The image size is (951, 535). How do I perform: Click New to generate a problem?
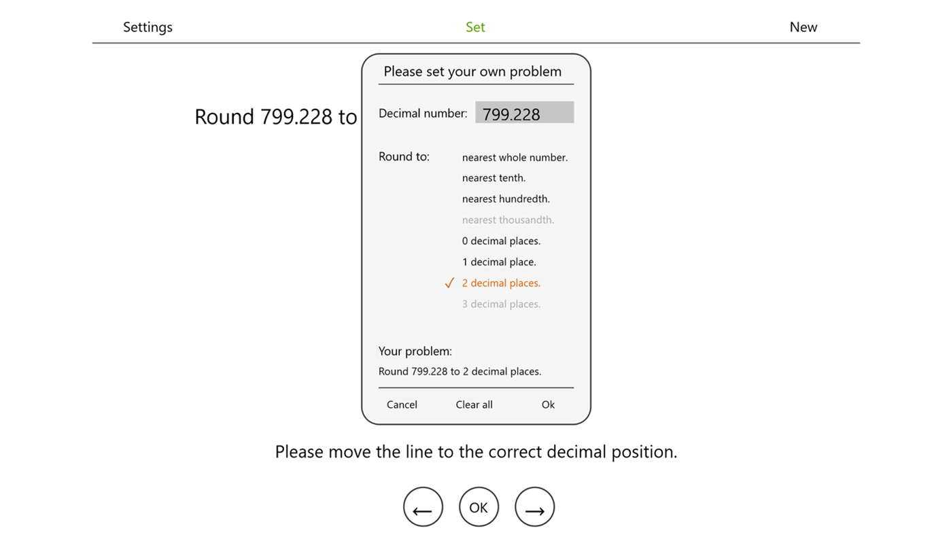point(803,27)
